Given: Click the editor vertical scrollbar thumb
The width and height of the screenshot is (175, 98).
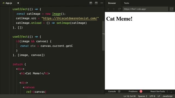Looking at the screenshot, I should (x=103, y=36).
